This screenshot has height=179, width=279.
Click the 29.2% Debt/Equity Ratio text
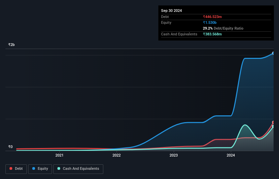click(x=223, y=28)
